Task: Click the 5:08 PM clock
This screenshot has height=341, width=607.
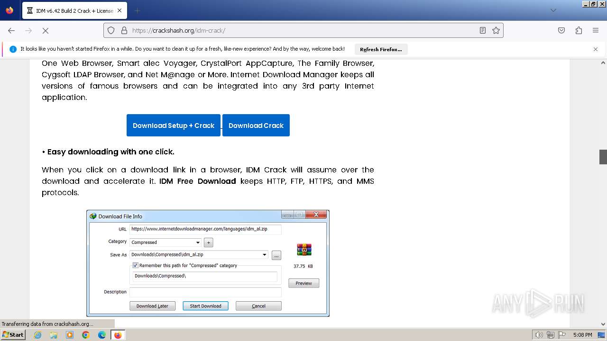Action: pyautogui.click(x=582, y=335)
